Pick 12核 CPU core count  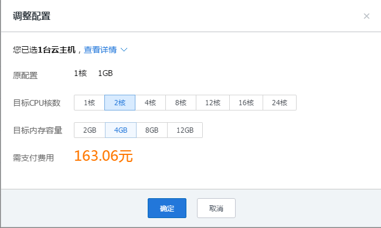tap(213, 103)
